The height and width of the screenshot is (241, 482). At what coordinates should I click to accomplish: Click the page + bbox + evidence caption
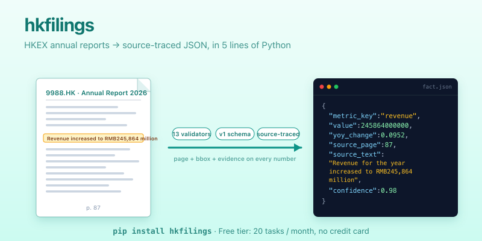(235, 159)
